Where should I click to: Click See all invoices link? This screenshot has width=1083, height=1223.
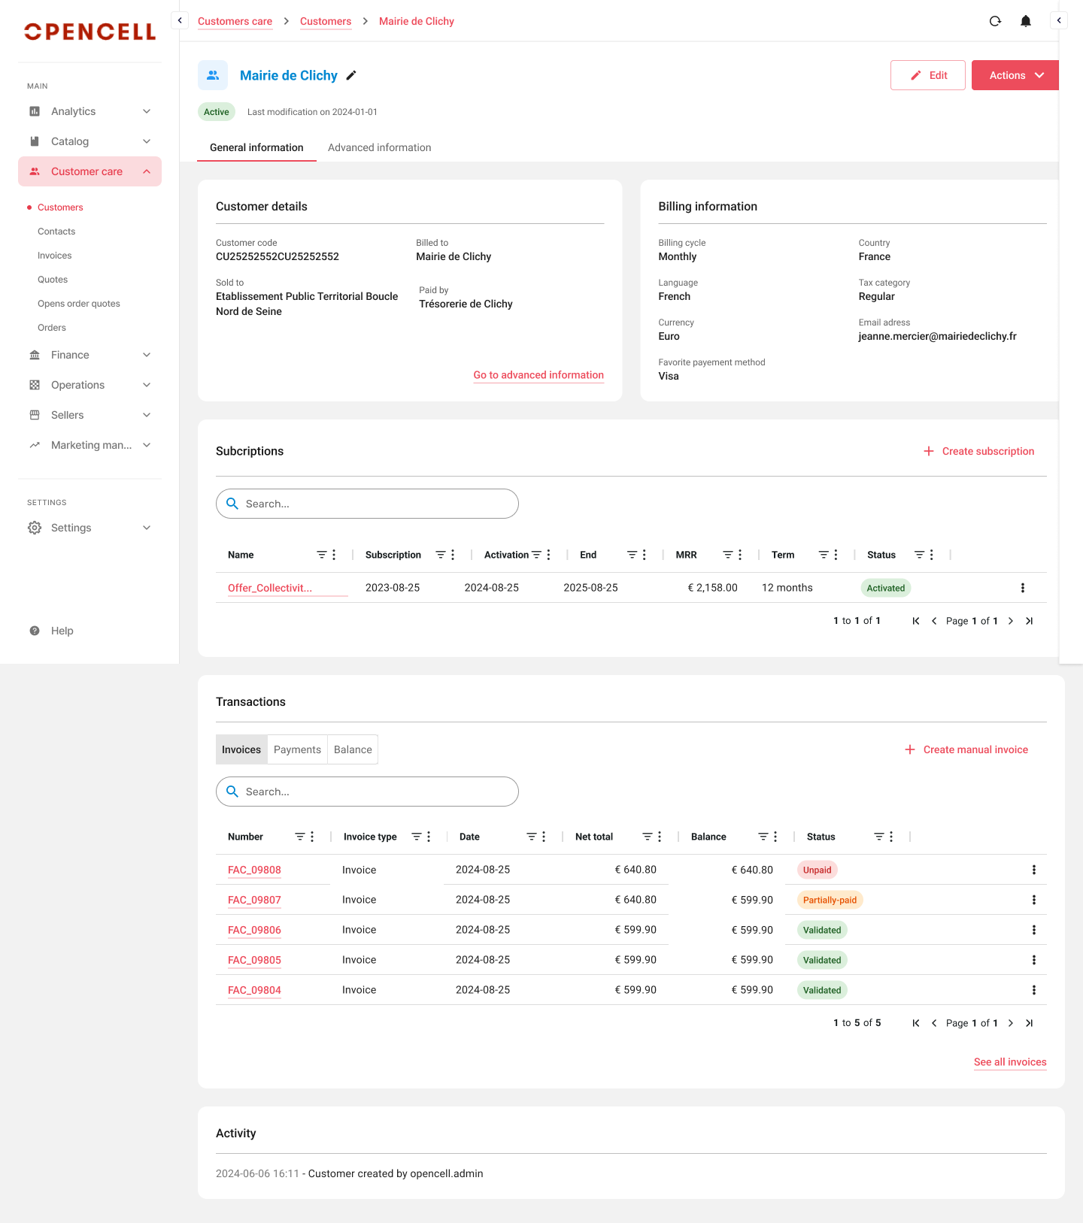(1010, 1062)
